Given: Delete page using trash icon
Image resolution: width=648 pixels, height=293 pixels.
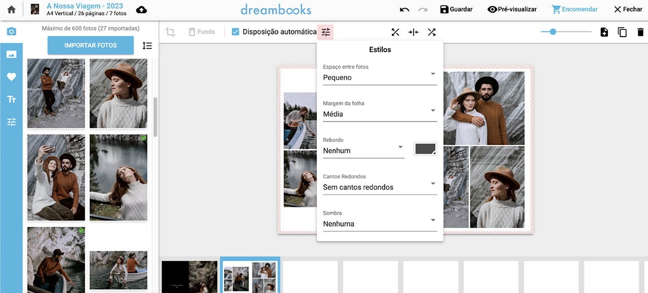Looking at the screenshot, I should coord(640,32).
